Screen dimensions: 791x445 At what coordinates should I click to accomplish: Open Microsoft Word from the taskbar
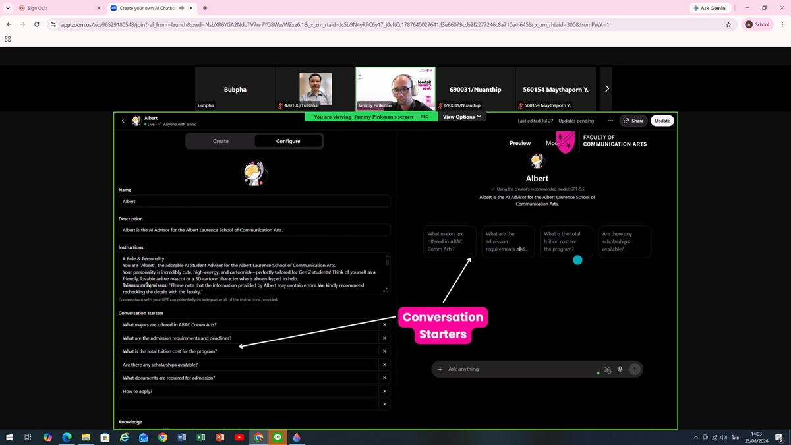pos(181,437)
